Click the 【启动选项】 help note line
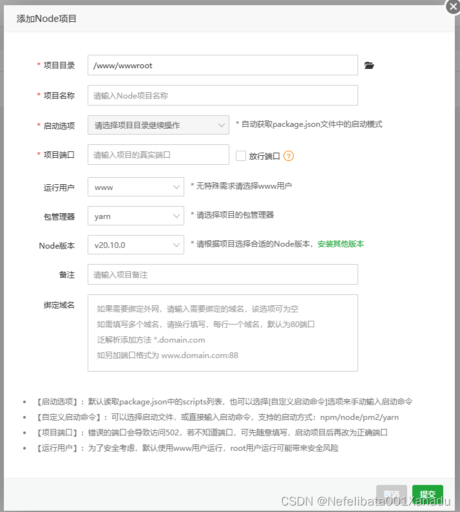The image size is (460, 512). (x=224, y=402)
